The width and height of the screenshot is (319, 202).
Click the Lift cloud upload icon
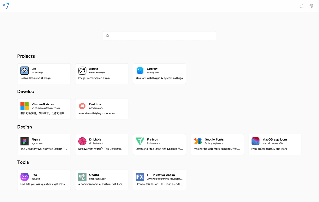coord(25,70)
